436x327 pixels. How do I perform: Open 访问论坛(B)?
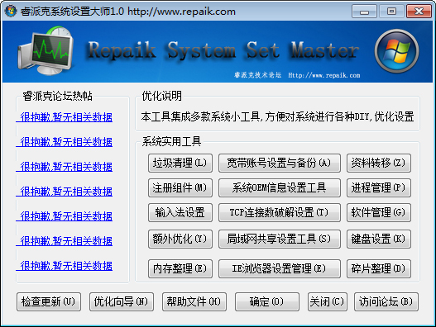coord(386,301)
